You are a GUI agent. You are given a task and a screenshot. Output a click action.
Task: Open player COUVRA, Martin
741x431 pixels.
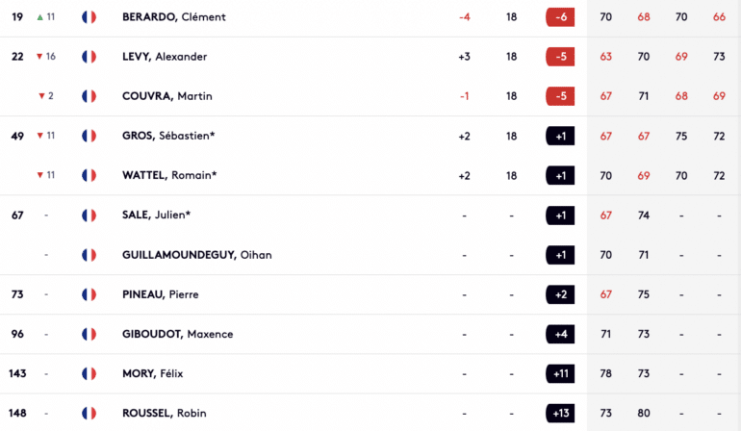click(x=167, y=96)
